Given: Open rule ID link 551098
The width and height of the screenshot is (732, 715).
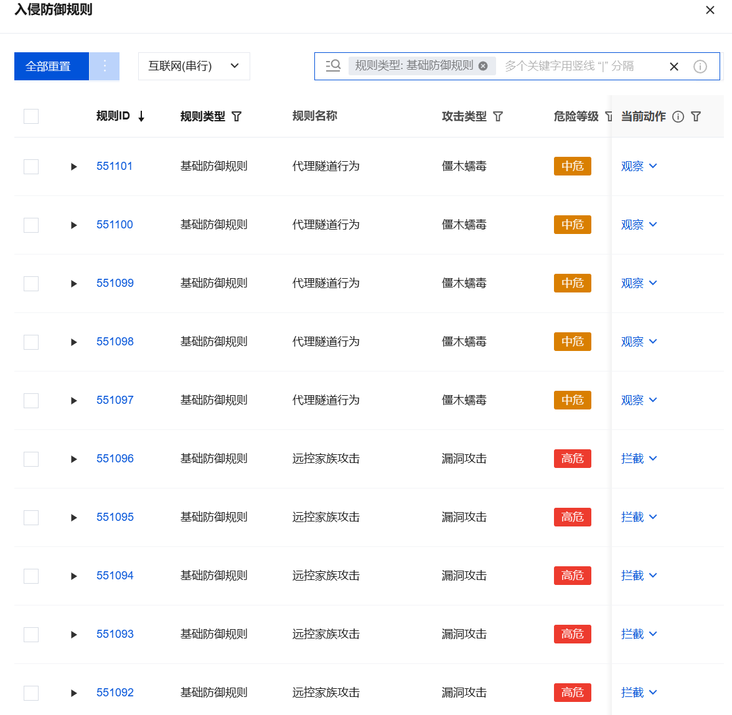Looking at the screenshot, I should [115, 342].
